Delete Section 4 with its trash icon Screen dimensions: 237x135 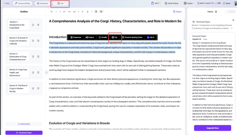coord(38,73)
